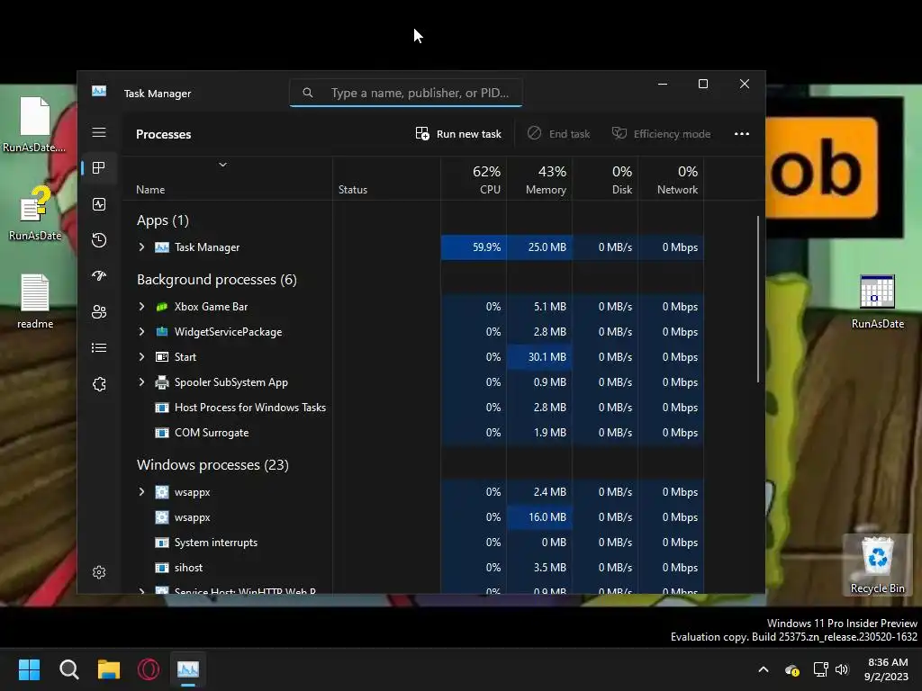
Task: Expand the Task Manager app row
Action: coord(141,247)
